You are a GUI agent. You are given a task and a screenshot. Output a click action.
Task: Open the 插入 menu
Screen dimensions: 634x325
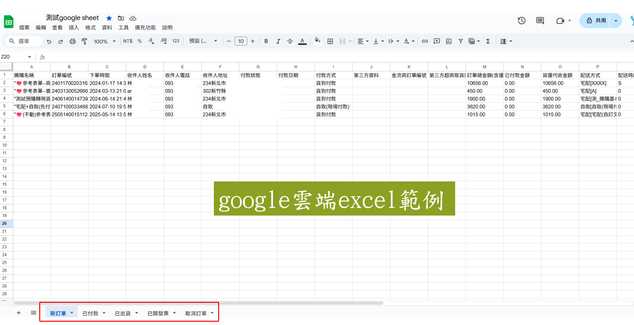pyautogui.click(x=74, y=27)
